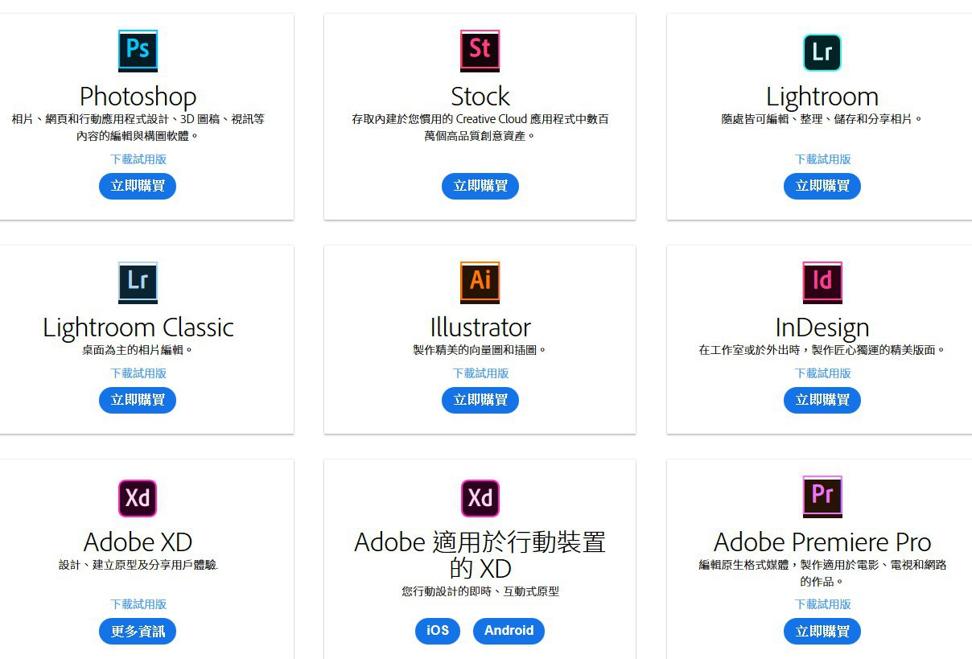Click 立即購買 under Illustrator
The width and height of the screenshot is (972, 659).
(480, 400)
